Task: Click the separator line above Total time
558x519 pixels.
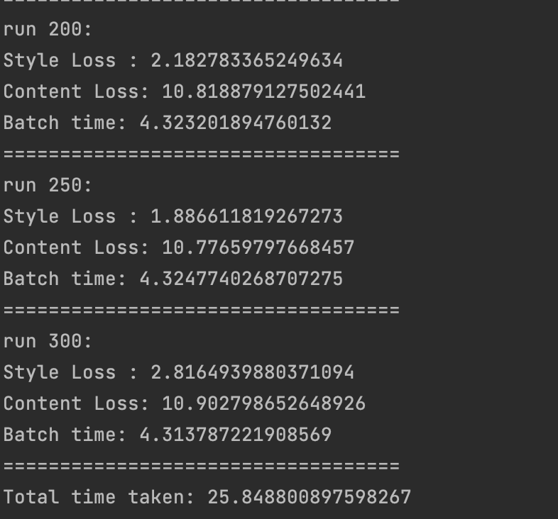Action: (202, 466)
